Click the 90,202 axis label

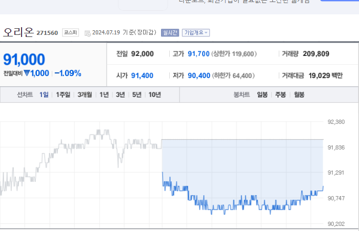[336, 224]
